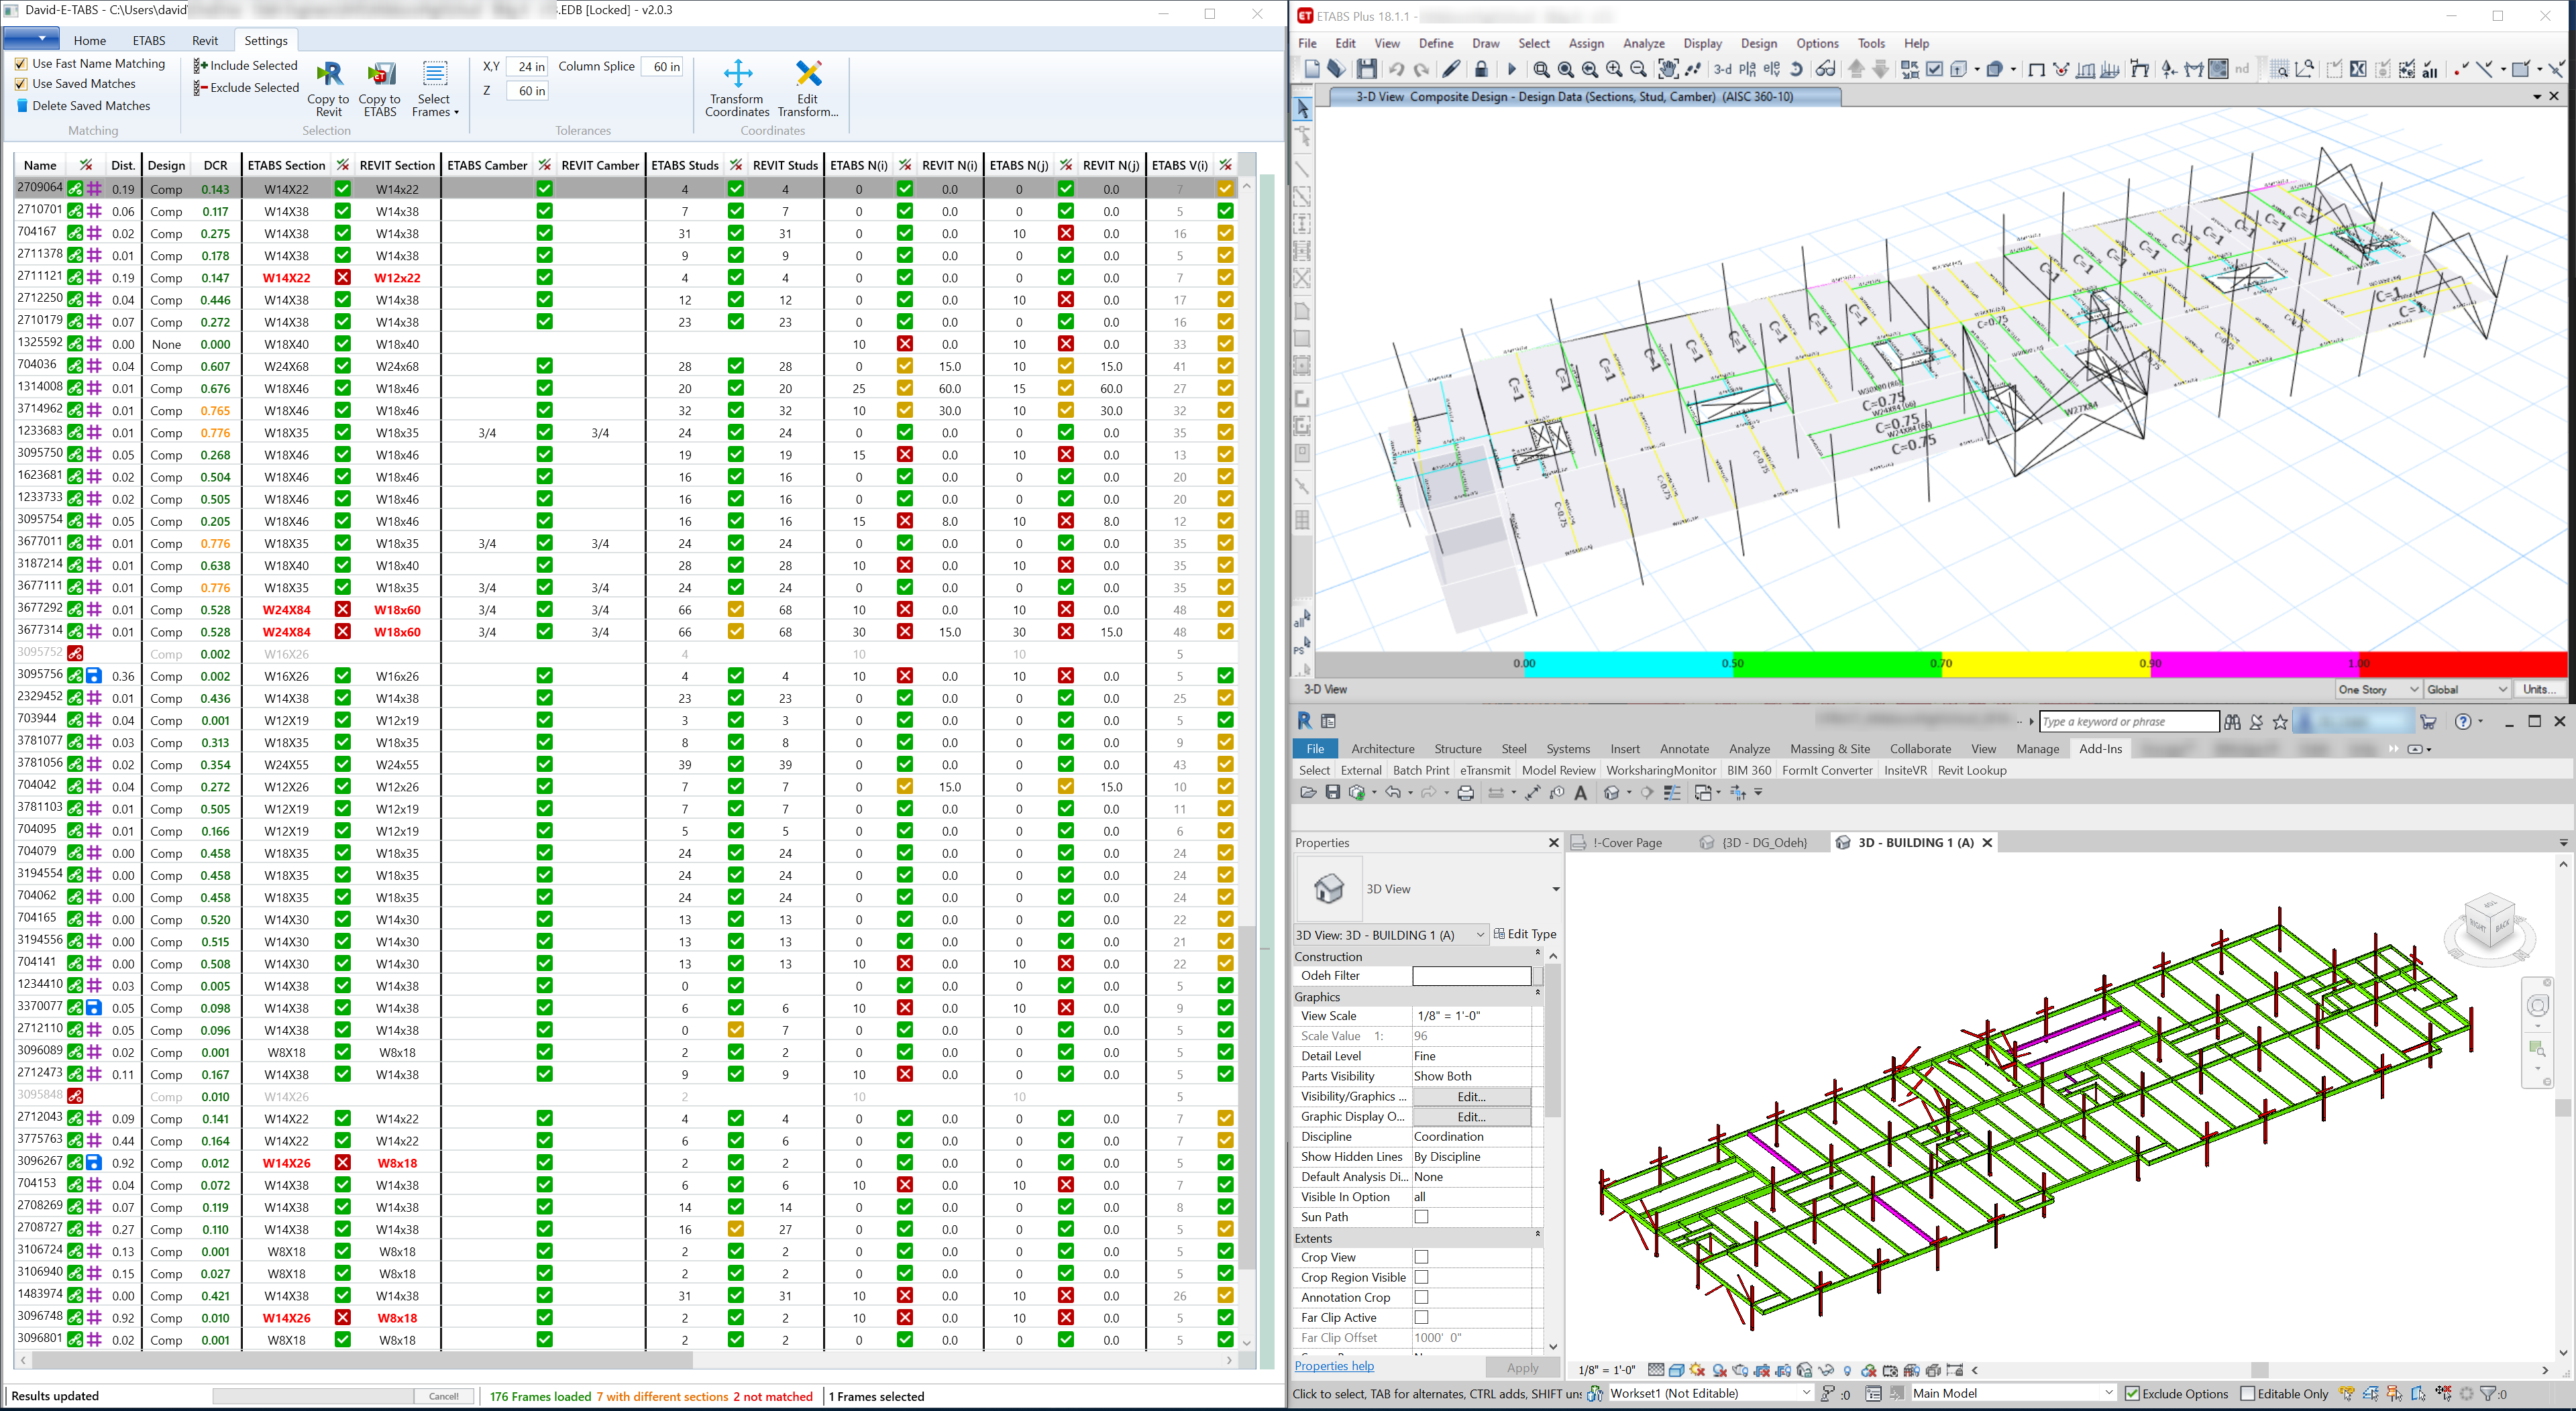
Task: Open 3D View type selector dropdown
Action: tap(1555, 889)
